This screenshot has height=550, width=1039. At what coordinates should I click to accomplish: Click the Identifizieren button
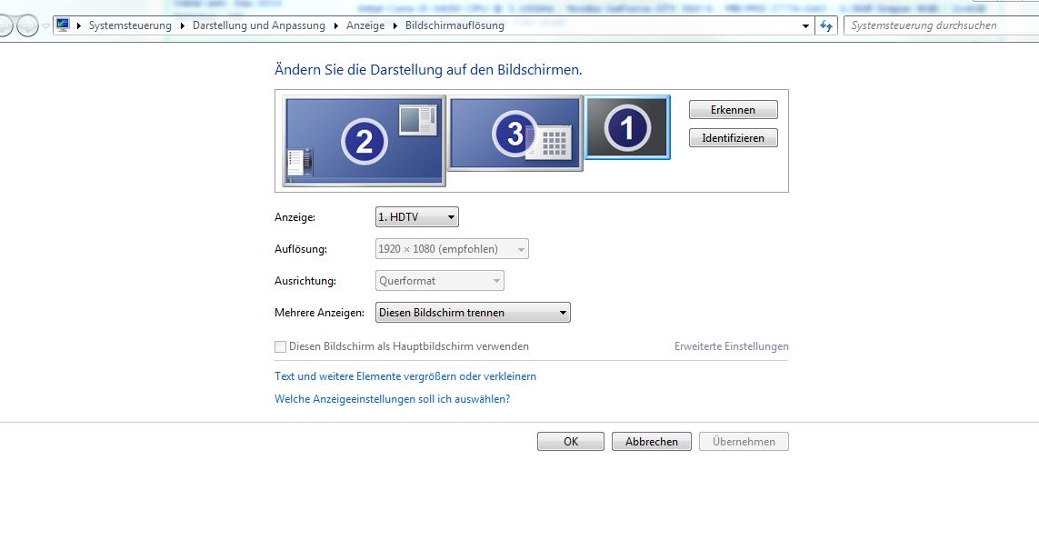pyautogui.click(x=733, y=138)
